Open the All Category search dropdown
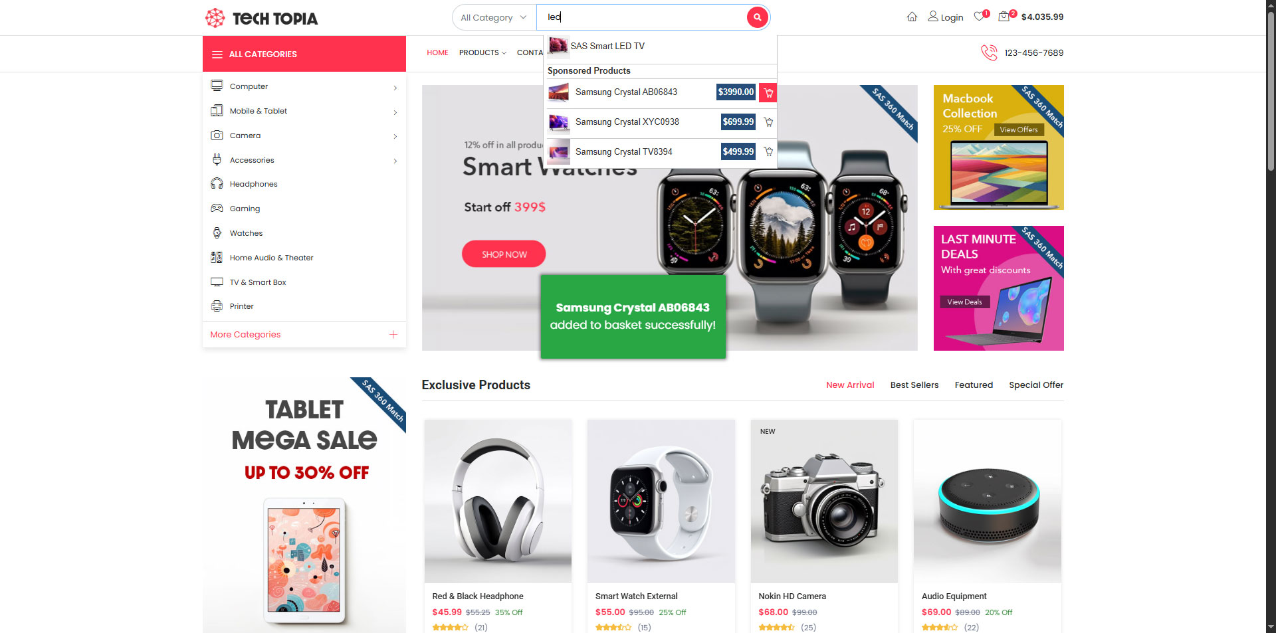The height and width of the screenshot is (633, 1276). (x=494, y=17)
